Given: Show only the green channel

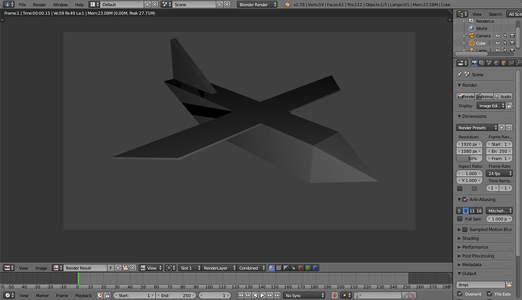Looking at the screenshot, I should (x=308, y=268).
